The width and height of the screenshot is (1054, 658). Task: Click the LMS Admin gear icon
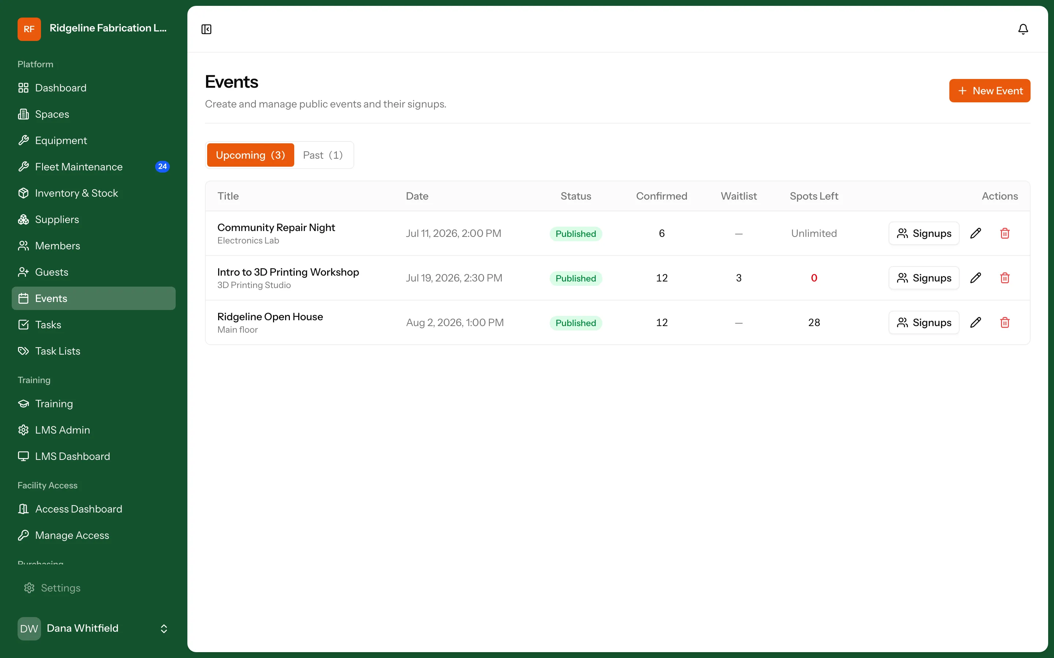pos(23,430)
